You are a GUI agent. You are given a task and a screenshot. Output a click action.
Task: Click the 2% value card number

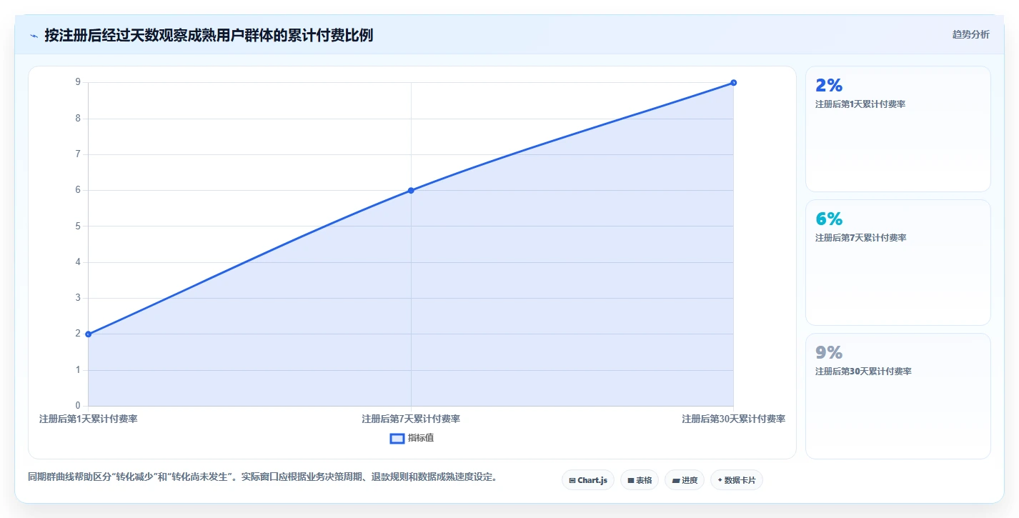[829, 86]
